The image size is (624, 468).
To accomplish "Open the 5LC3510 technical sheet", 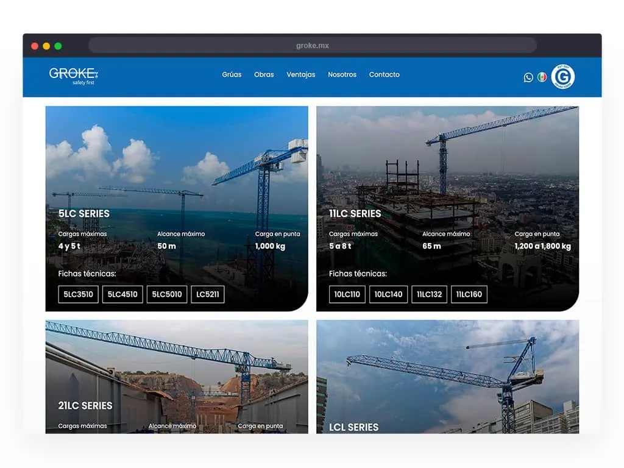I will (78, 294).
